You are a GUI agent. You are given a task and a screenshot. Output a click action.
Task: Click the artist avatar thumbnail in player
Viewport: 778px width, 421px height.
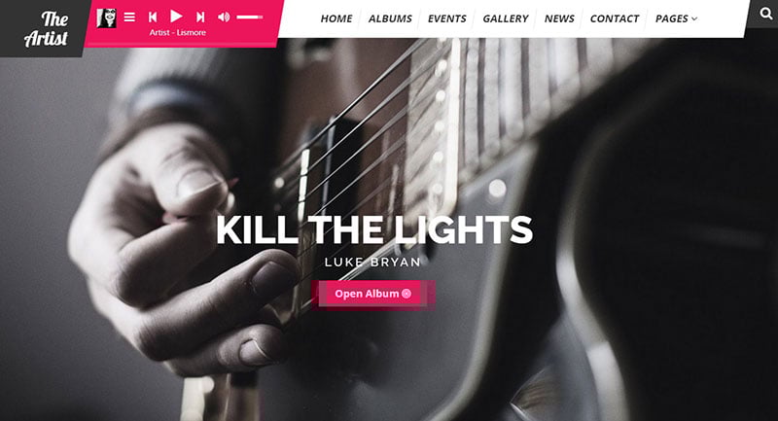(x=106, y=18)
